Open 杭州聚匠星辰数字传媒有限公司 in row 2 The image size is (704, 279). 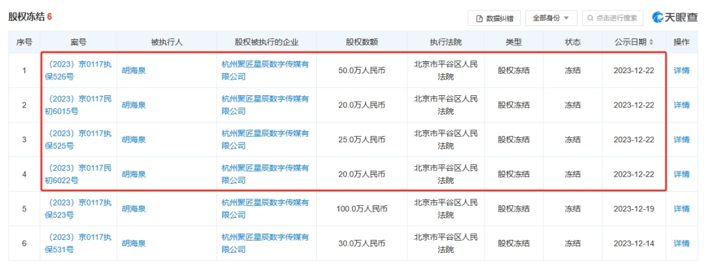click(x=266, y=105)
